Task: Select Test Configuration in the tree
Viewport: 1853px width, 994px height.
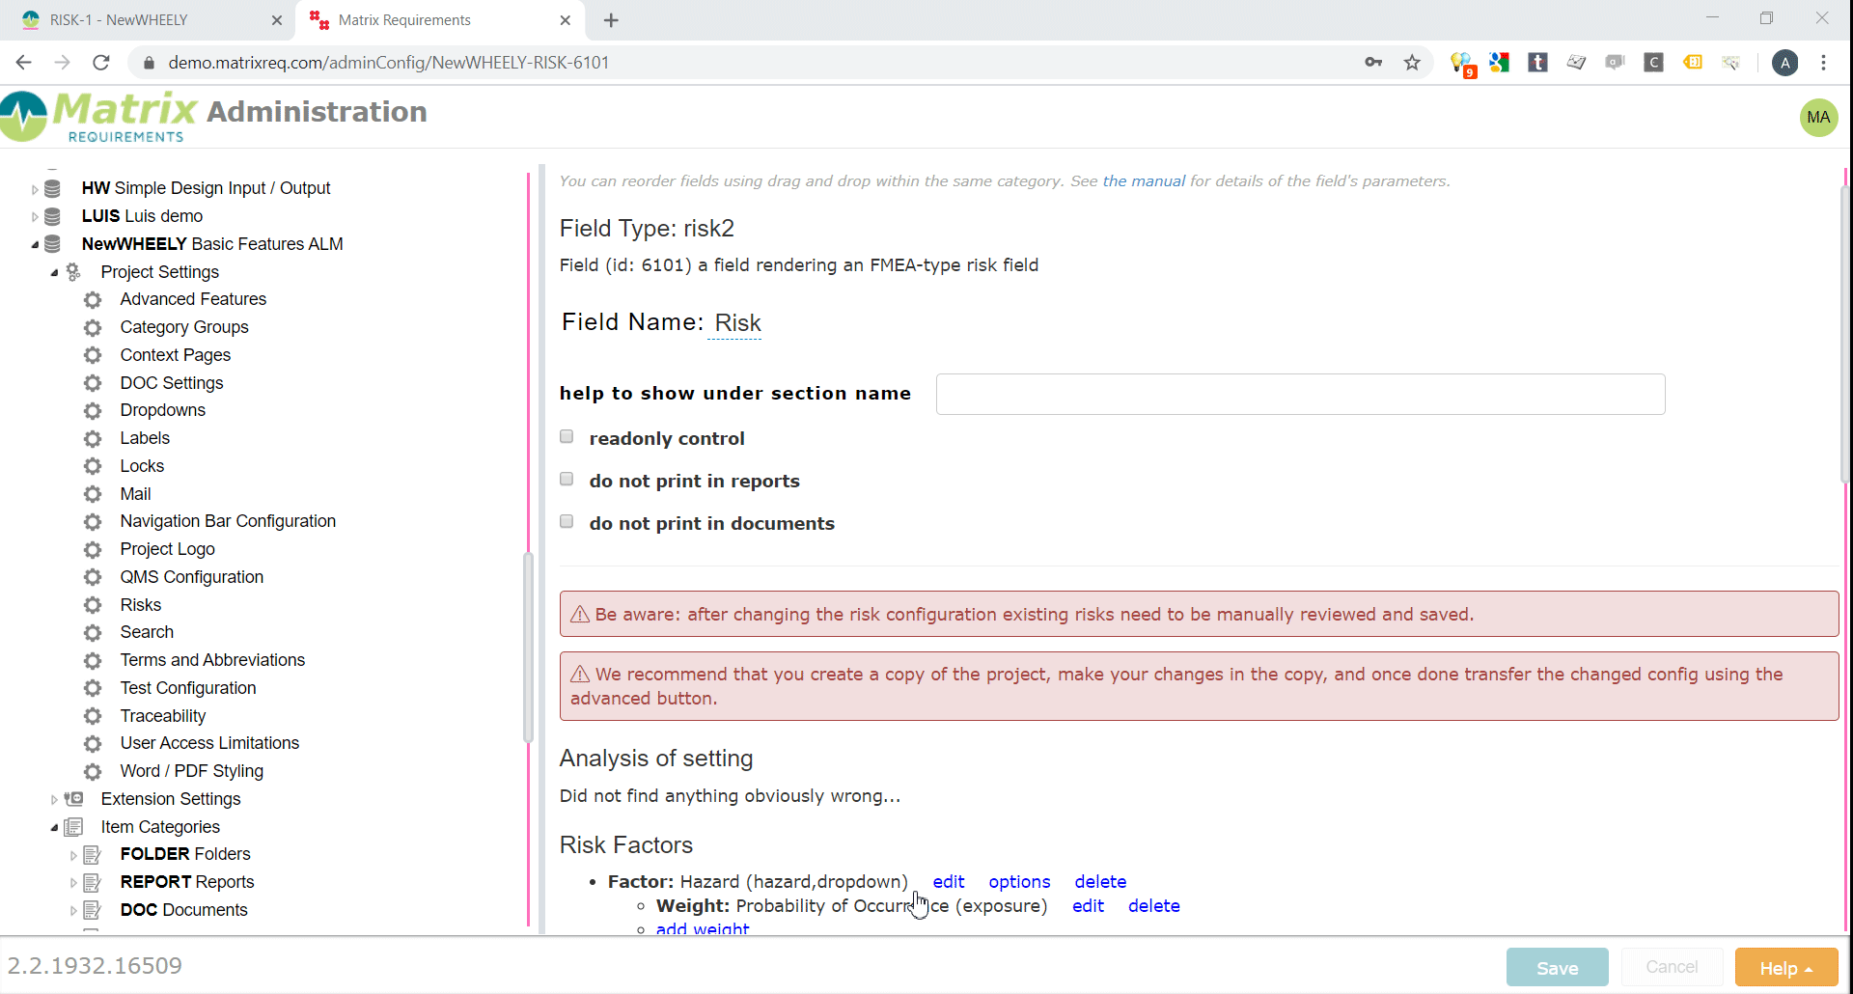Action: pos(188,688)
